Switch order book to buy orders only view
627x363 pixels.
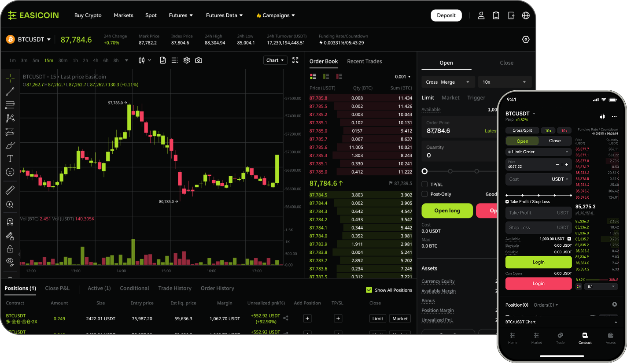pyautogui.click(x=325, y=76)
